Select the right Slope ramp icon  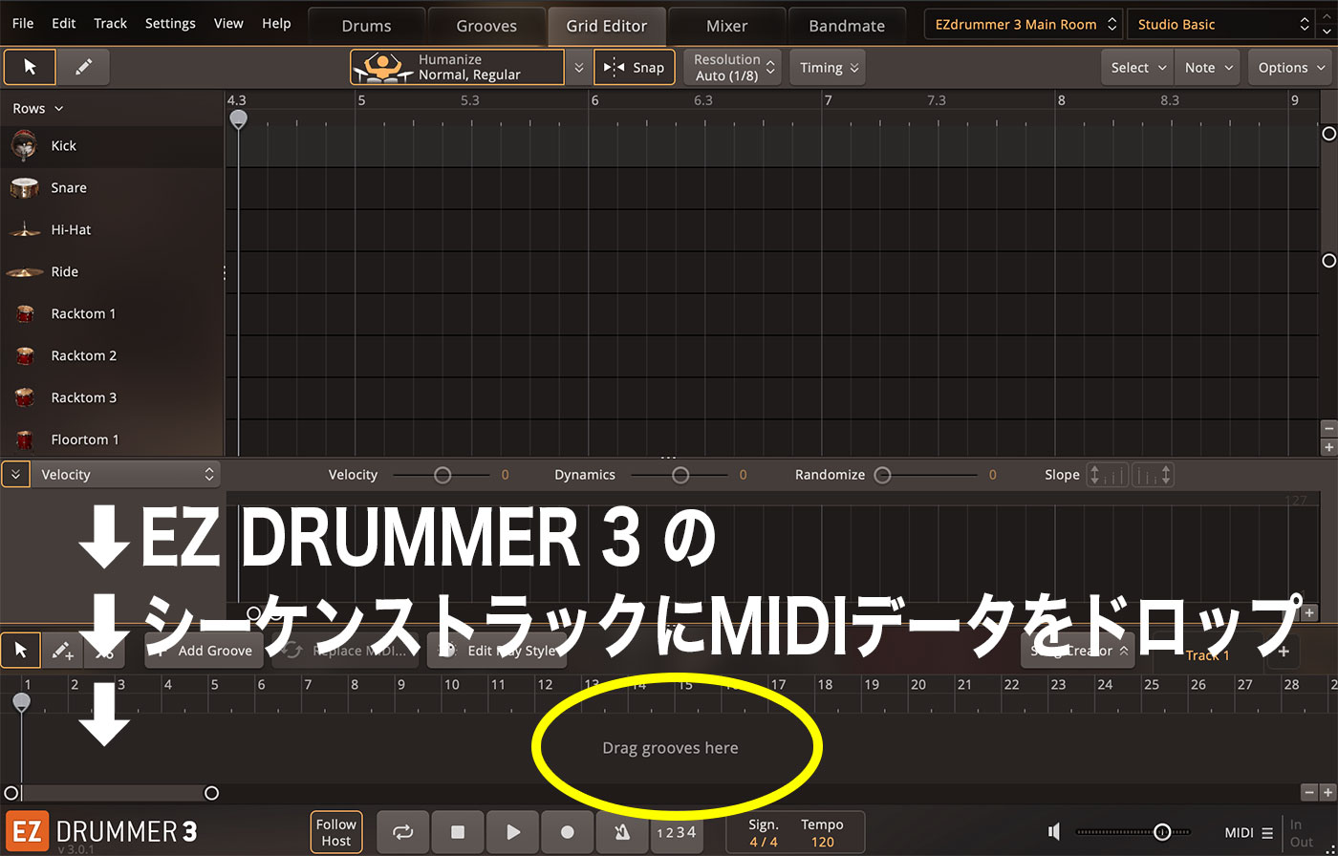pyautogui.click(x=1153, y=475)
